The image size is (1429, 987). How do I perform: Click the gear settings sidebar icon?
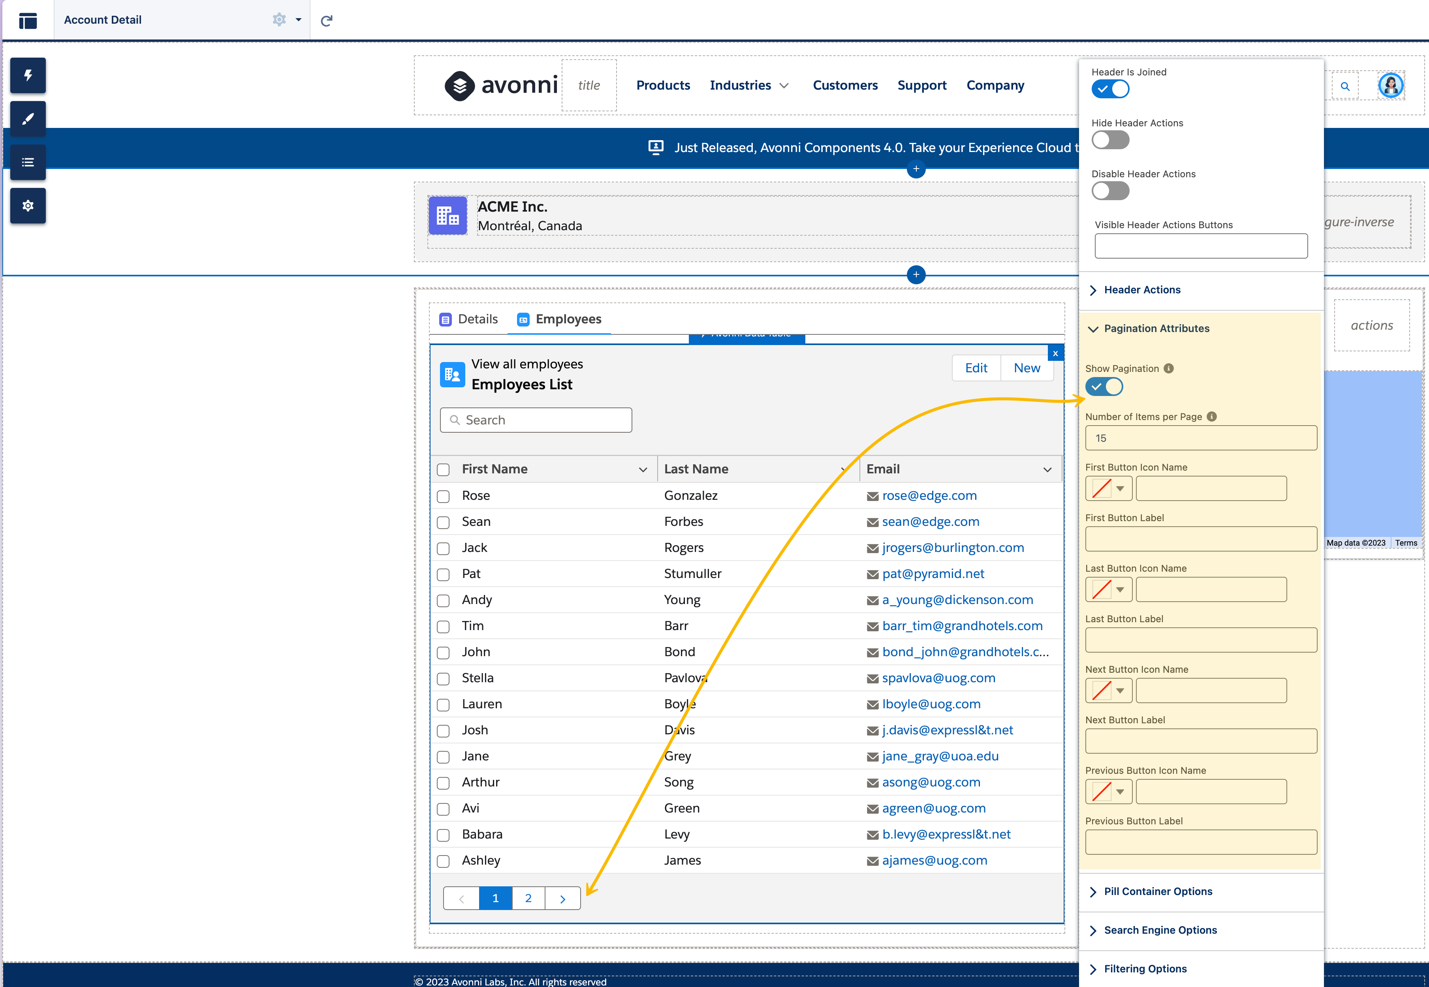[x=28, y=205]
